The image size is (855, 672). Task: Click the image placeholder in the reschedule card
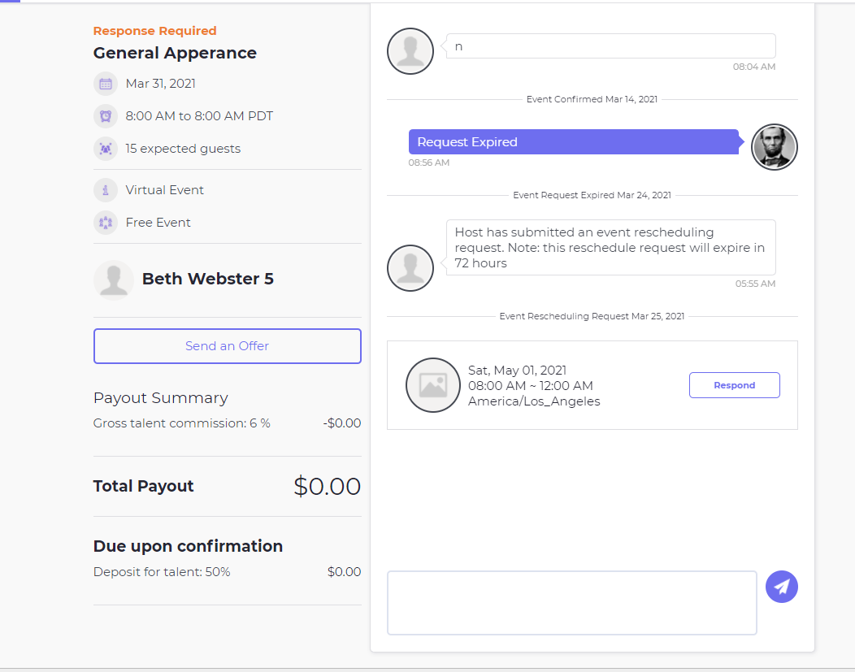pyautogui.click(x=433, y=385)
